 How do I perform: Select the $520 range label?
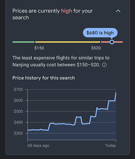[x=96, y=48]
